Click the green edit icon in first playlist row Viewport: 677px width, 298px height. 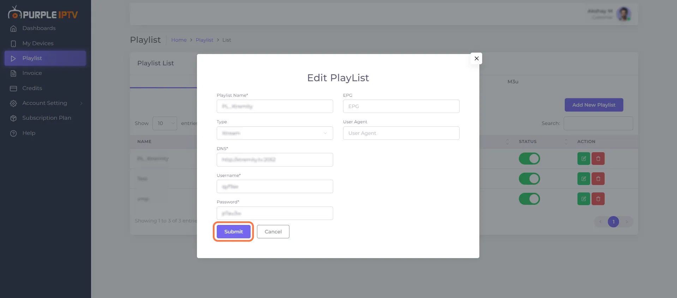tap(584, 159)
